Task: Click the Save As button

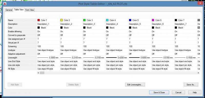Action: tap(191, 84)
